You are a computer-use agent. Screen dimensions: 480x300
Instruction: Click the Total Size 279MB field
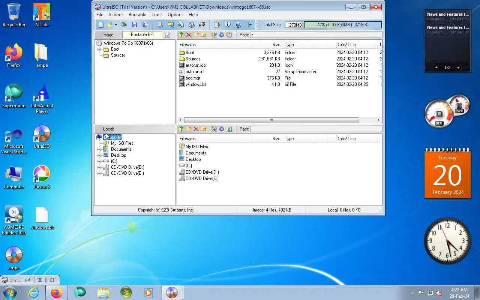[294, 25]
